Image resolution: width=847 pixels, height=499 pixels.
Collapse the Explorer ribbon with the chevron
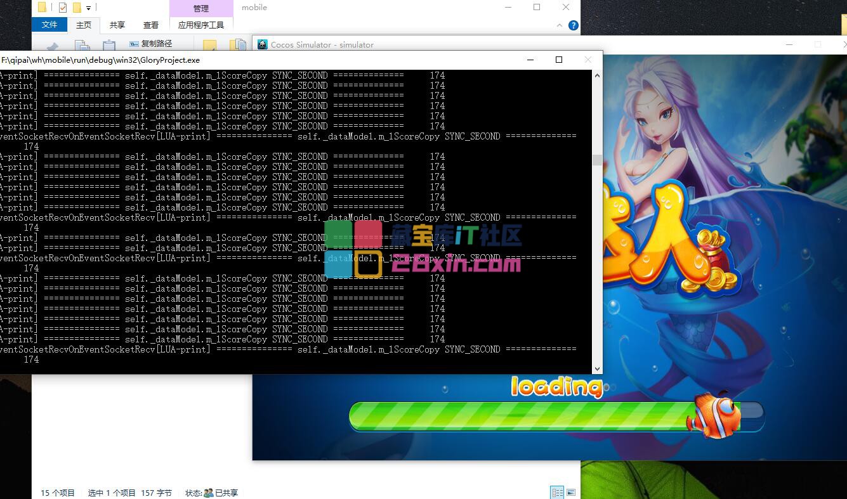pyautogui.click(x=560, y=25)
